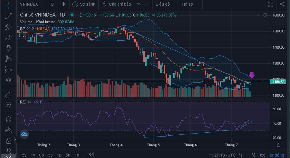Toggle log scale on price axis

point(263,155)
